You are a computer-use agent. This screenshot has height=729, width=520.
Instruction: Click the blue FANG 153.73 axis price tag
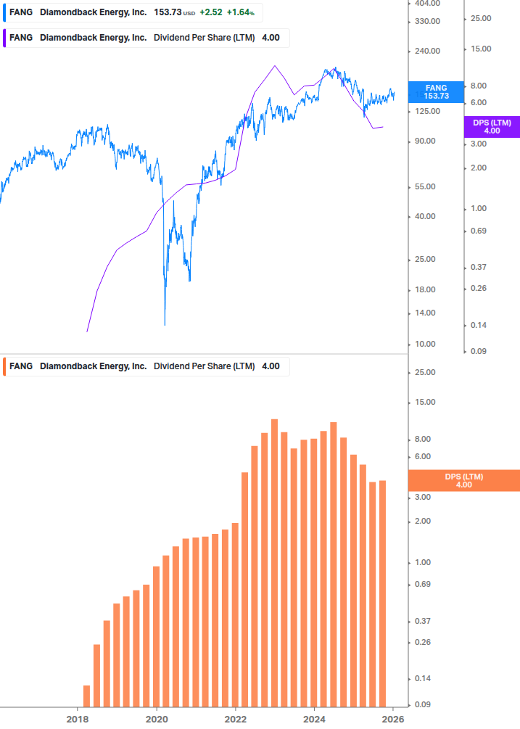click(x=436, y=91)
